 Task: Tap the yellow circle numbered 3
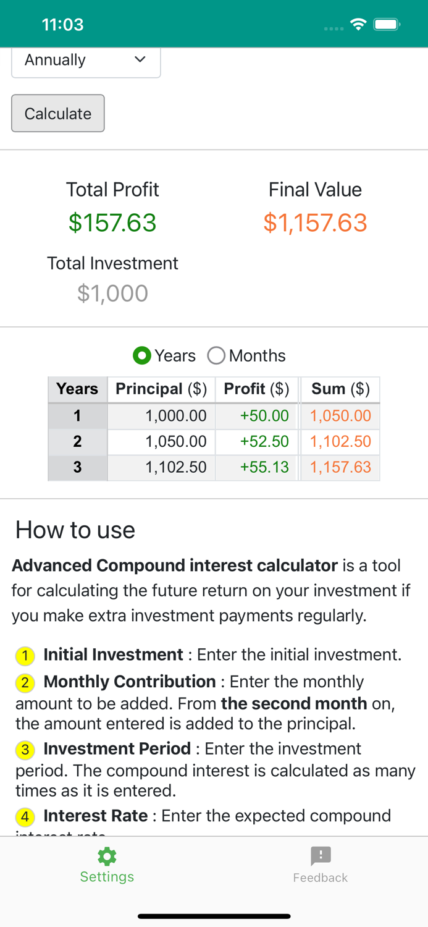pos(25,750)
